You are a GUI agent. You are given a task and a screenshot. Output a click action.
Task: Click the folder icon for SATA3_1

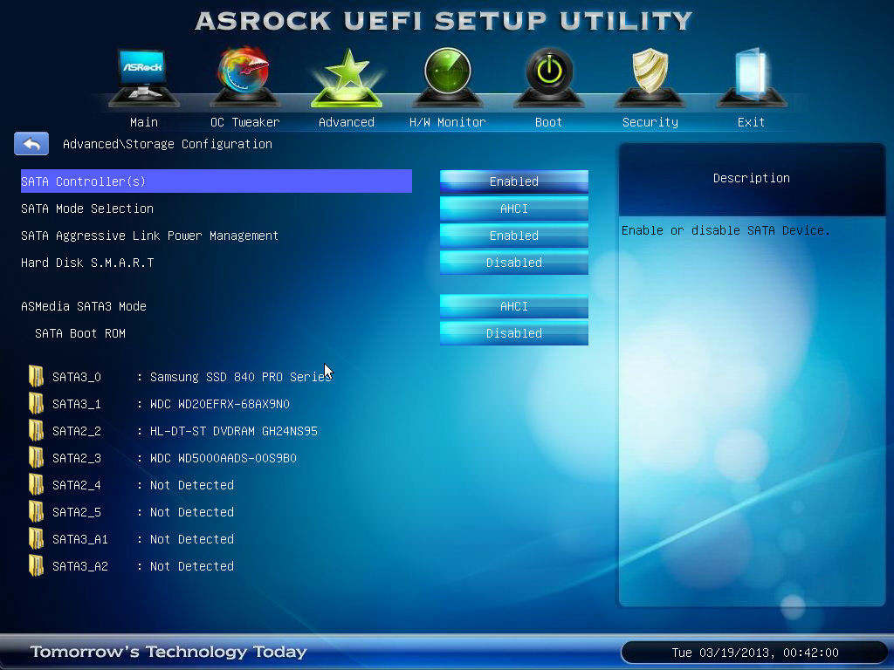click(x=36, y=403)
